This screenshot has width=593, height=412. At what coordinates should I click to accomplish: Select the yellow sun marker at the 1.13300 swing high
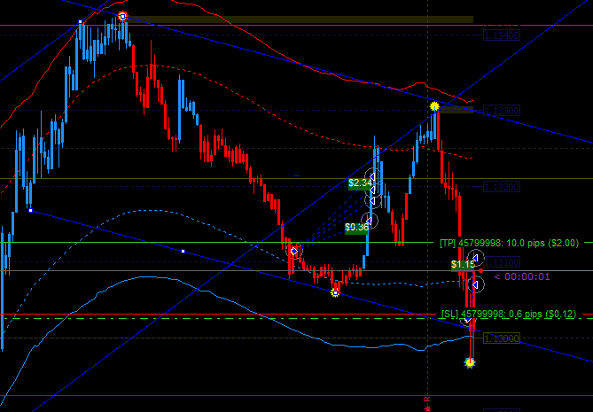click(x=434, y=106)
